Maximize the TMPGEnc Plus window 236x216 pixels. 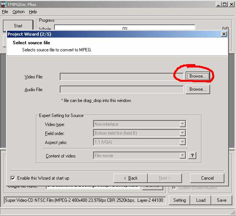(225, 4)
